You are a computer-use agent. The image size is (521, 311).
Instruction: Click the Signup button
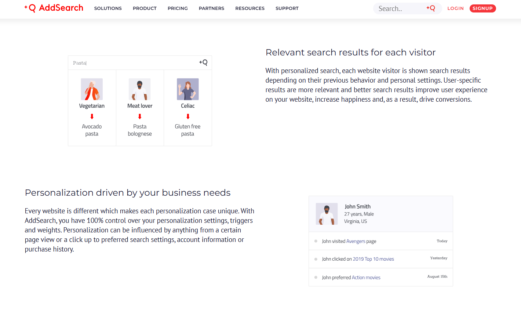482,8
